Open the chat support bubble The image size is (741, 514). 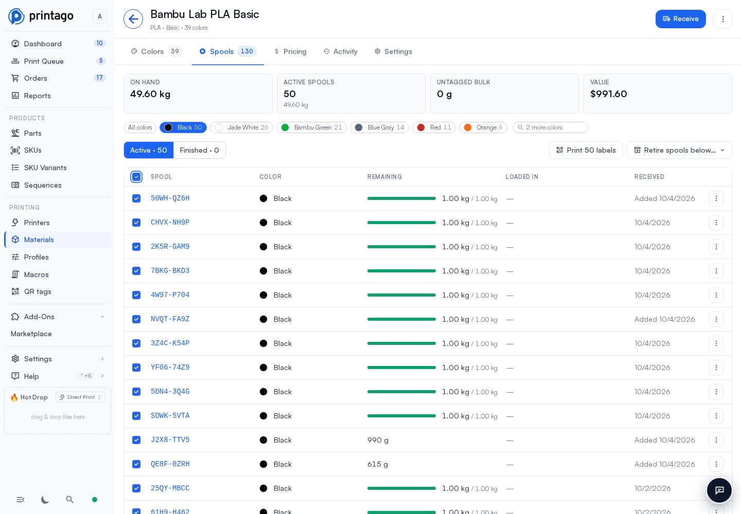[719, 490]
